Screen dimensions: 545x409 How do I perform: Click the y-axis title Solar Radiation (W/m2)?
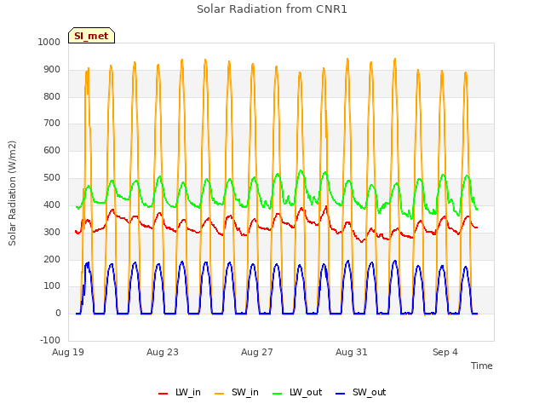(x=12, y=193)
